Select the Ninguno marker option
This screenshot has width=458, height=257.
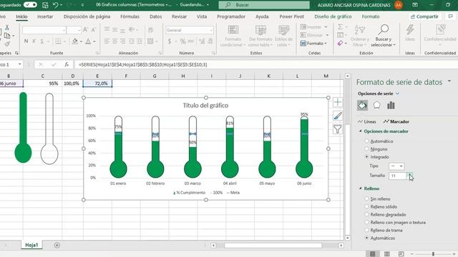click(x=366, y=149)
